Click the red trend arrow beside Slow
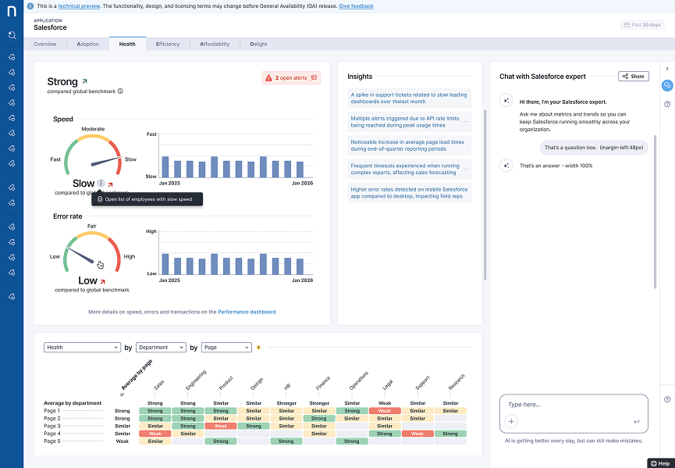Viewport: 675px width, 468px height. point(111,184)
